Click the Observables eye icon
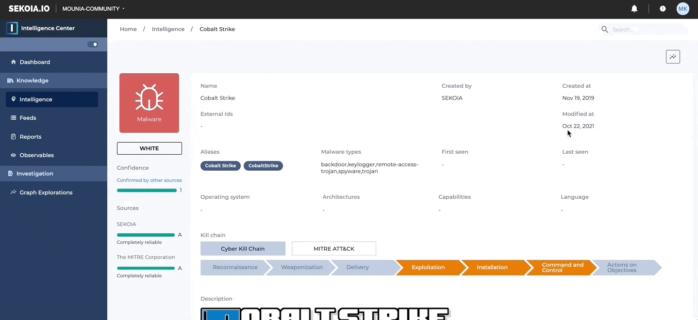The image size is (698, 320). (14, 155)
